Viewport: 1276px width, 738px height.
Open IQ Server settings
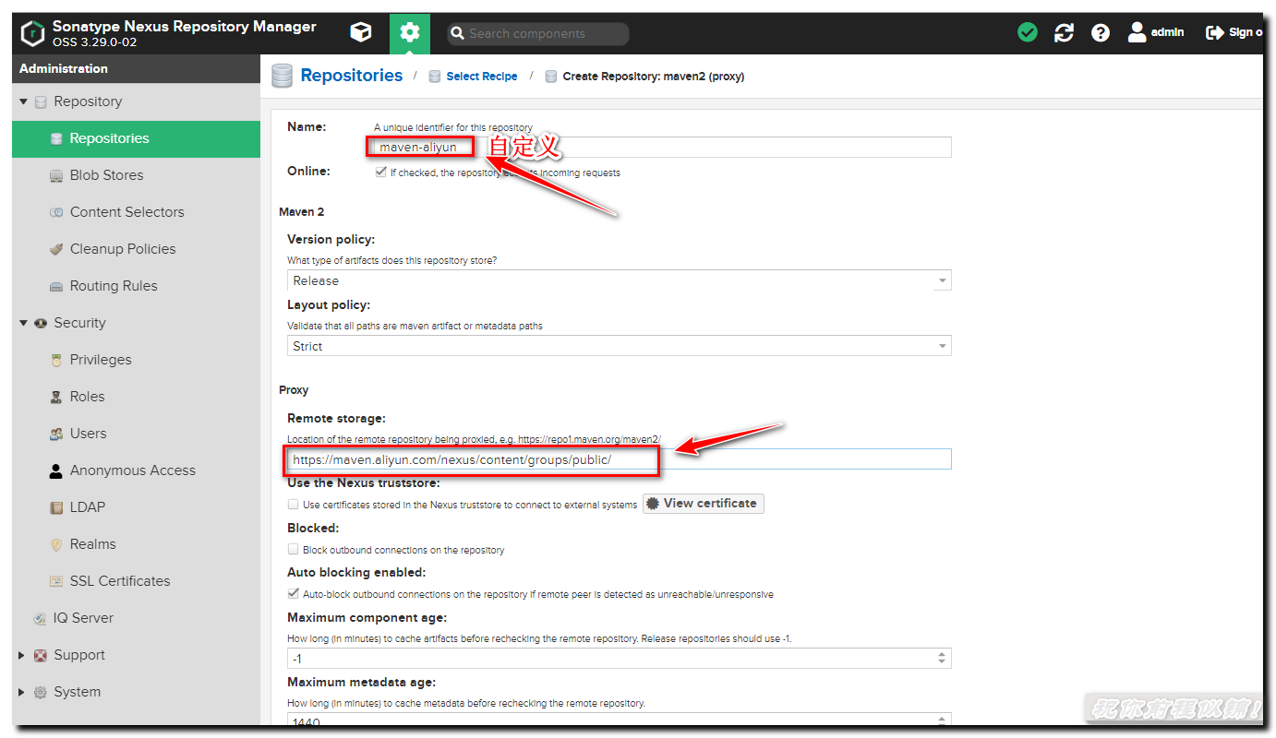pyautogui.click(x=136, y=618)
